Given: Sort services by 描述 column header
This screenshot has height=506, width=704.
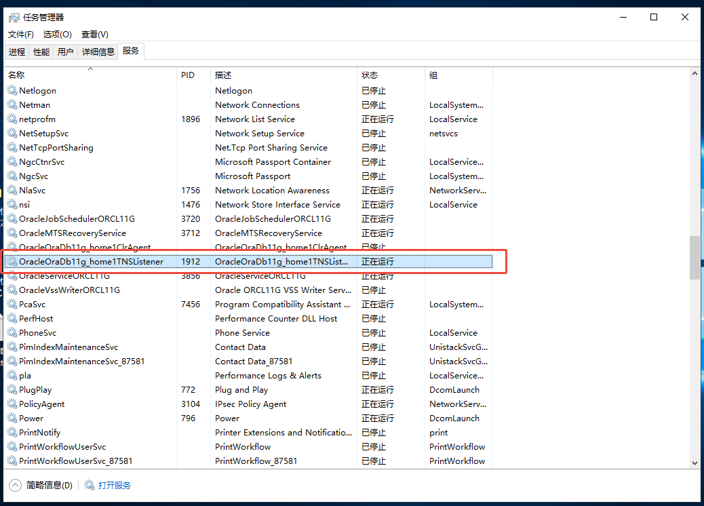Looking at the screenshot, I should click(x=283, y=75).
